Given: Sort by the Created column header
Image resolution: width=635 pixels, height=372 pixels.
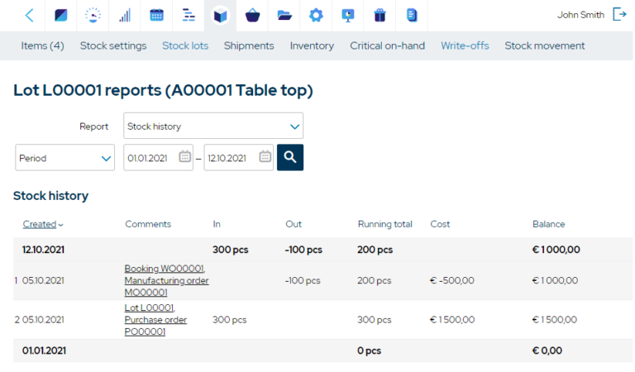Looking at the screenshot, I should [40, 224].
